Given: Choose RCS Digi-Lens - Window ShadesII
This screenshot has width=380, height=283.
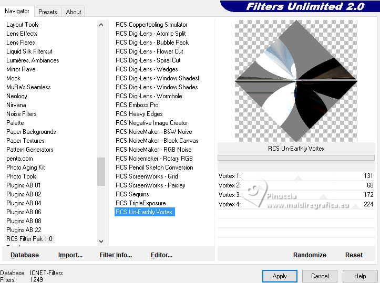Looking at the screenshot, I should [158, 78].
